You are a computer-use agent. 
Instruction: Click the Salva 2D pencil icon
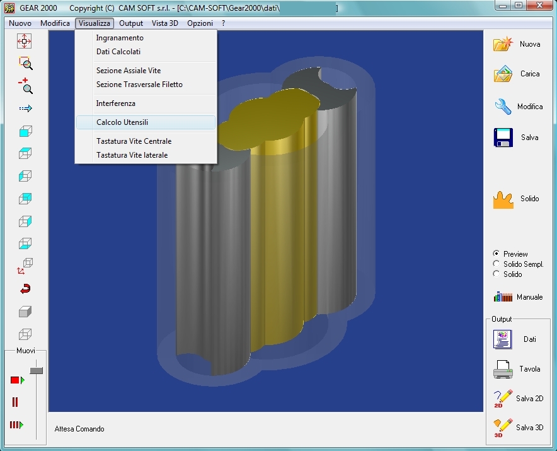(x=503, y=399)
